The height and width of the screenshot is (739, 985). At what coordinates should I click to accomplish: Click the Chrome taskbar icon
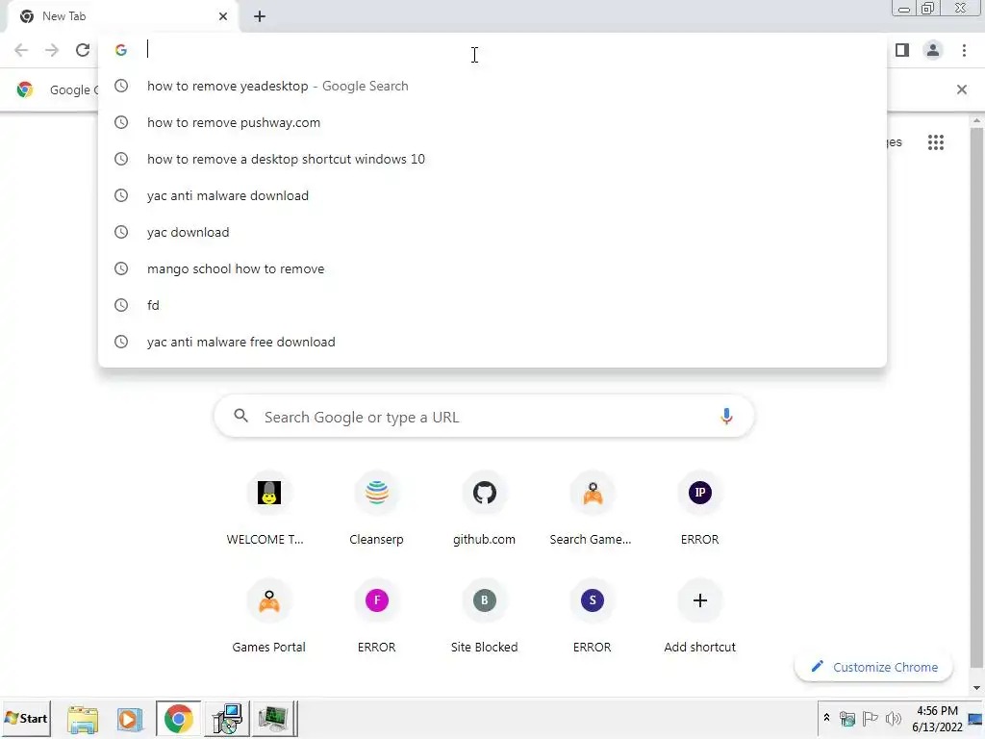(x=178, y=718)
